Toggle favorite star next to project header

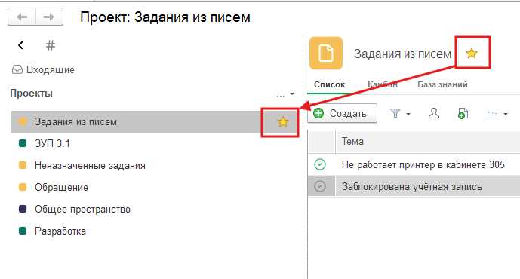(471, 53)
